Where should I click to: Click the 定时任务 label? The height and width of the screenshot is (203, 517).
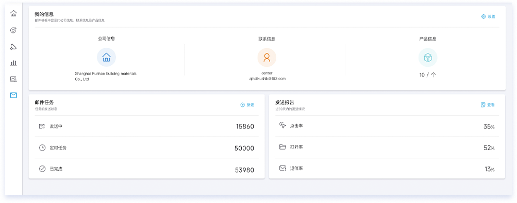click(58, 148)
